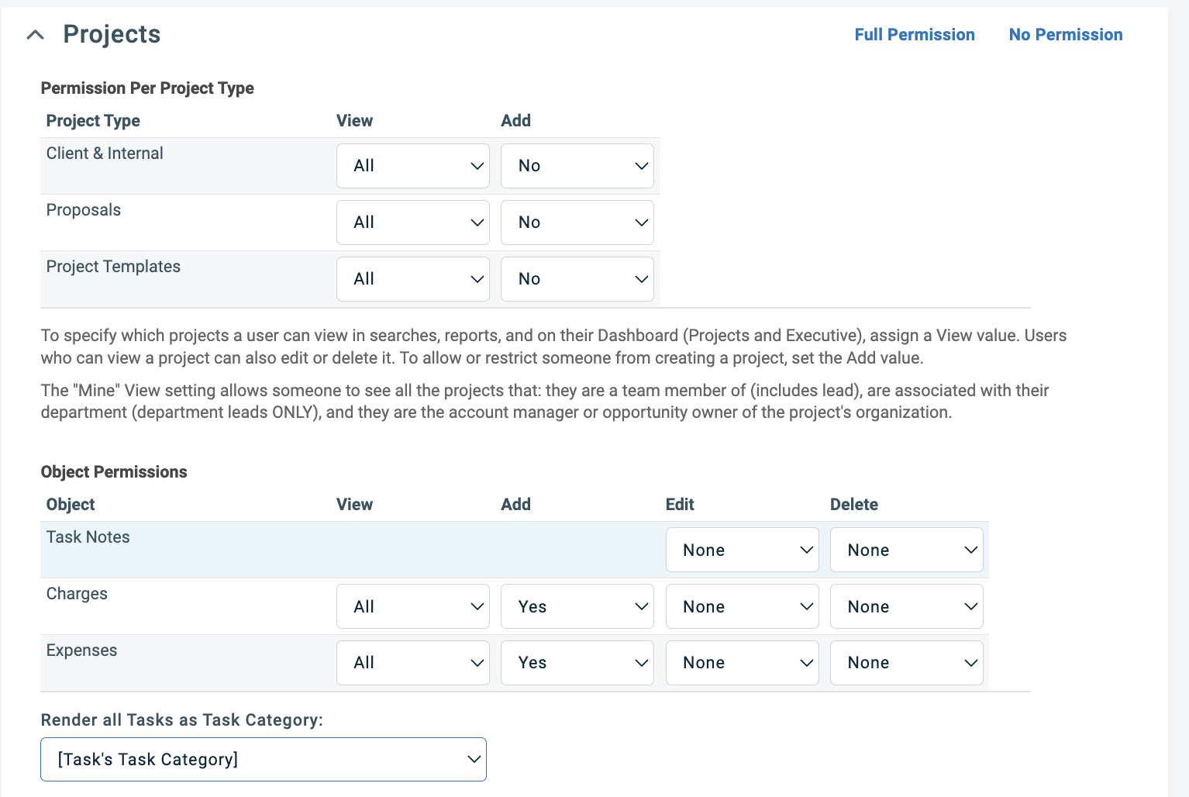Collapse the Projects section
The width and height of the screenshot is (1189, 797).
(35, 34)
